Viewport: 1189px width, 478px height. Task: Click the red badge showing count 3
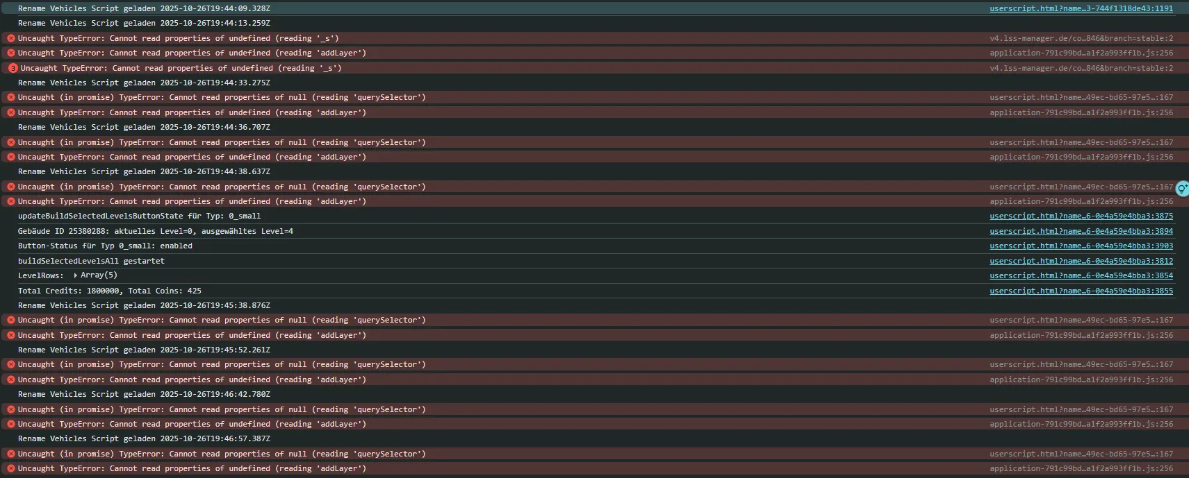[x=13, y=68]
